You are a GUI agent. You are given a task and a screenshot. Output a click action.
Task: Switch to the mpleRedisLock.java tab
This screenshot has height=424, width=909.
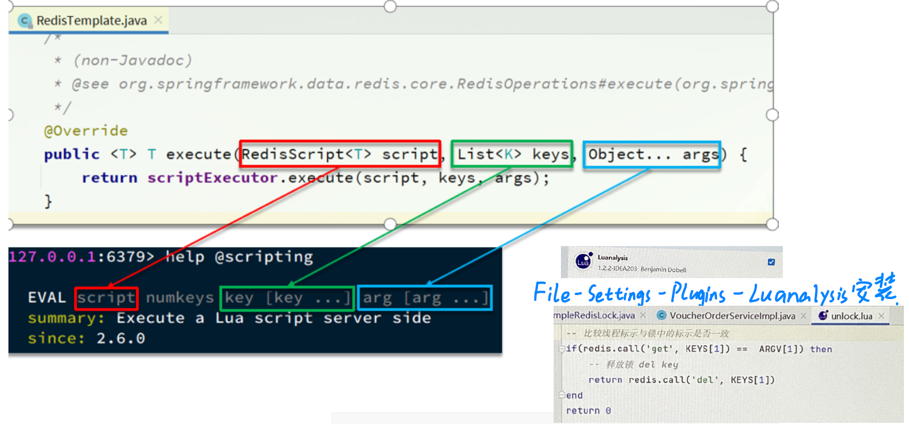pos(594,316)
